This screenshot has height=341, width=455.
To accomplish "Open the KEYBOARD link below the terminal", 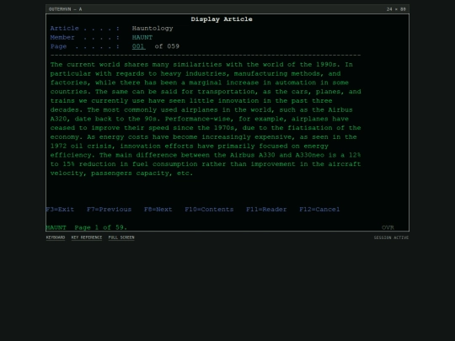I will 56,237.
